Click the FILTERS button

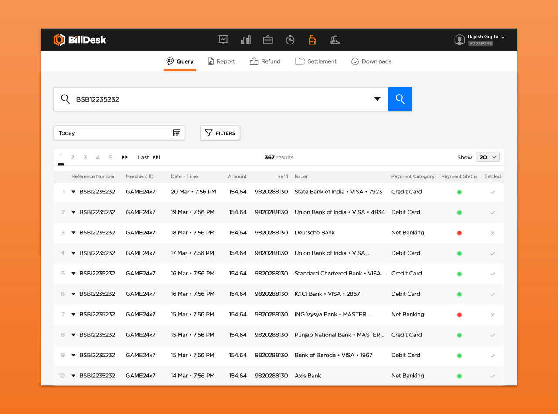click(x=220, y=133)
